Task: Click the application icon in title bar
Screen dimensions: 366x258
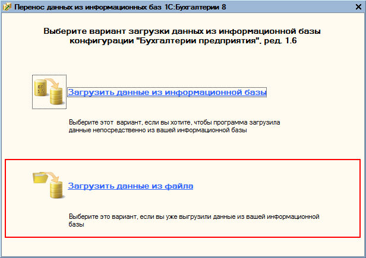Action: (7, 7)
